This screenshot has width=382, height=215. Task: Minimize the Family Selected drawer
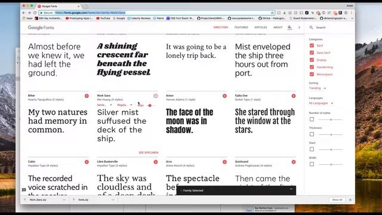pos(291,189)
